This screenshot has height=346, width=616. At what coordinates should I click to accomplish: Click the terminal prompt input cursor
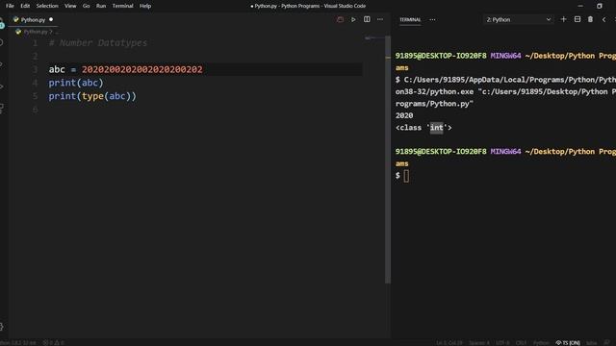[x=406, y=176]
